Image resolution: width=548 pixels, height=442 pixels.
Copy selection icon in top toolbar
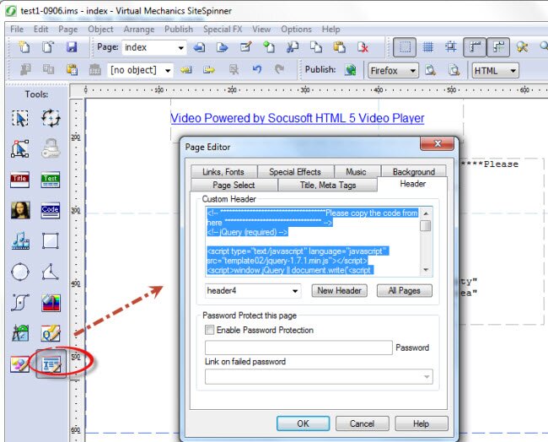tap(316, 47)
